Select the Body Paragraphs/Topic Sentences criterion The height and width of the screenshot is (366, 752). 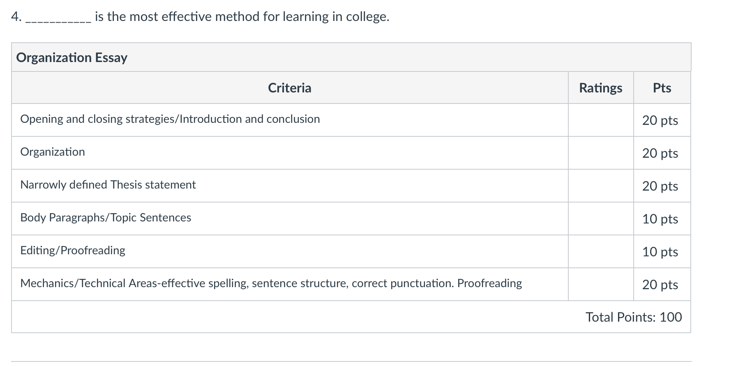(106, 218)
